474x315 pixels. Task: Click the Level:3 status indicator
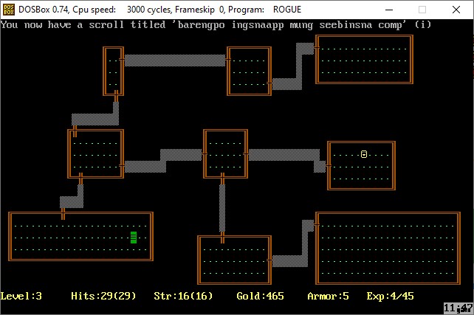(21, 296)
